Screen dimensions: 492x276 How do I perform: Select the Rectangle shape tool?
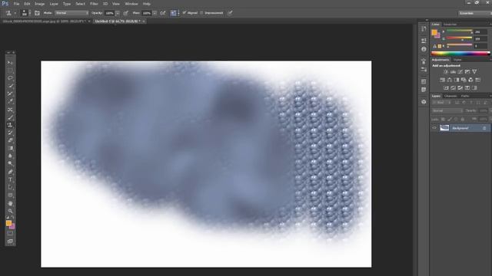[10, 195]
